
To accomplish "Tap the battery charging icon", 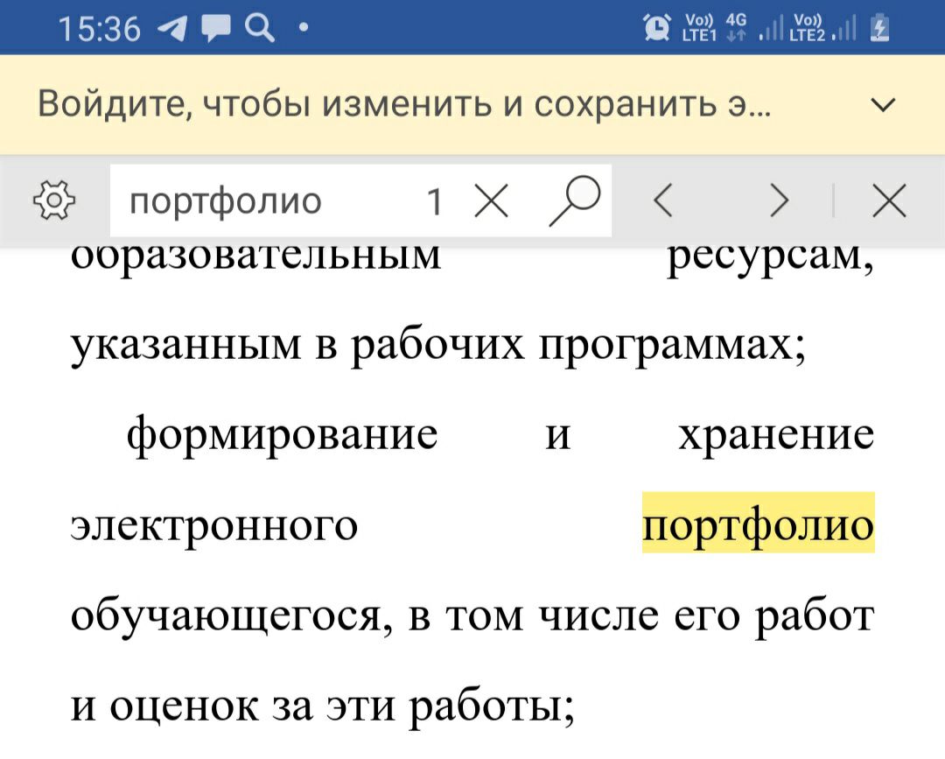I will 880,27.
